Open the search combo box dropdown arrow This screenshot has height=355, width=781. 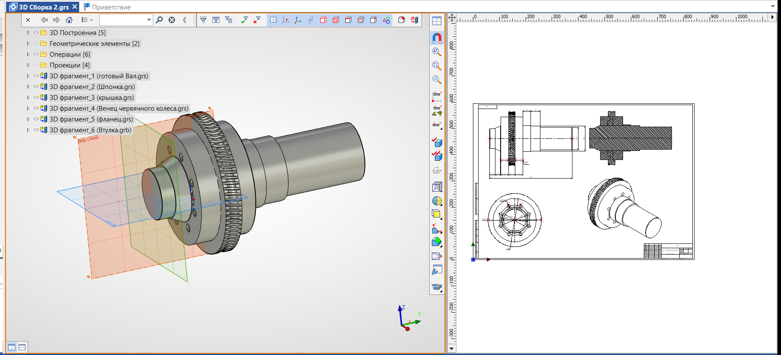pos(149,20)
